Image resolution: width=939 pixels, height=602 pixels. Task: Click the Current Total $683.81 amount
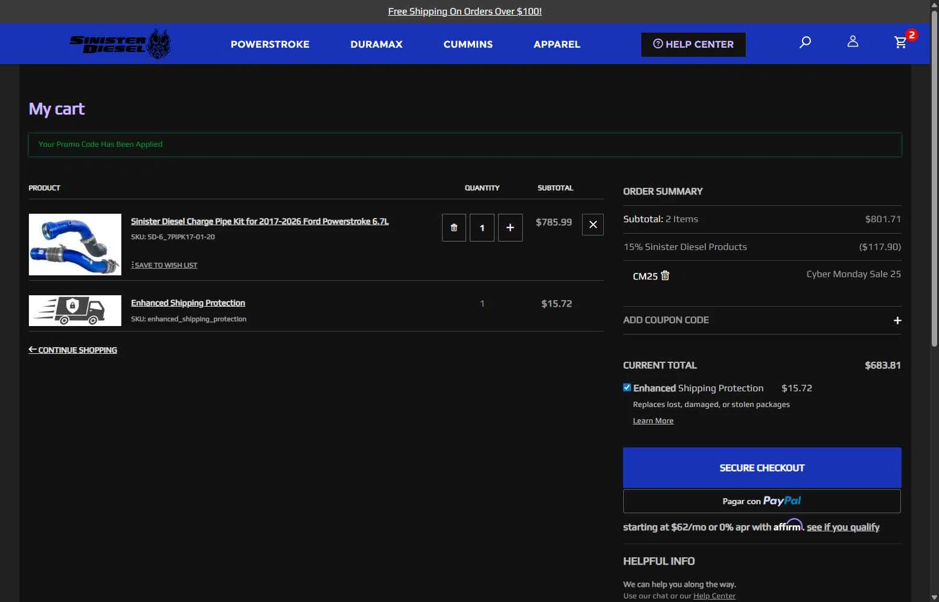pos(882,365)
